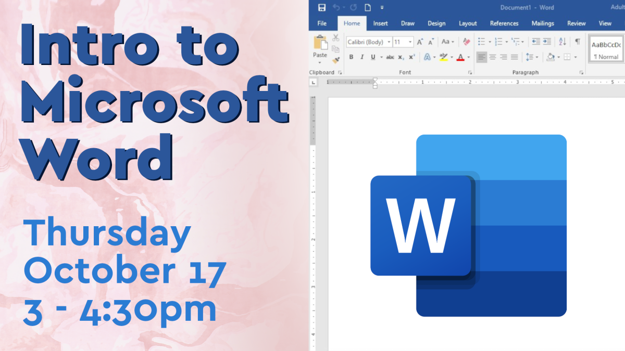Apply bold formatting
625x351 pixels.
pyautogui.click(x=352, y=56)
